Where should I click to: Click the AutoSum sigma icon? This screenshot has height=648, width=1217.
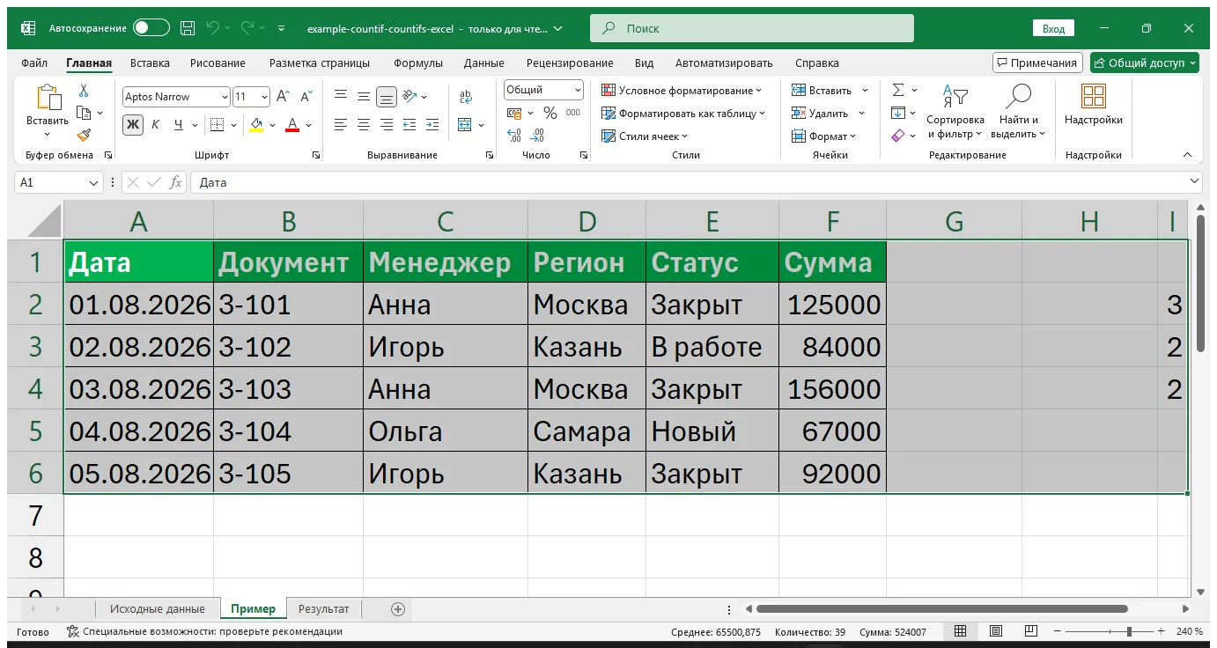(x=898, y=90)
